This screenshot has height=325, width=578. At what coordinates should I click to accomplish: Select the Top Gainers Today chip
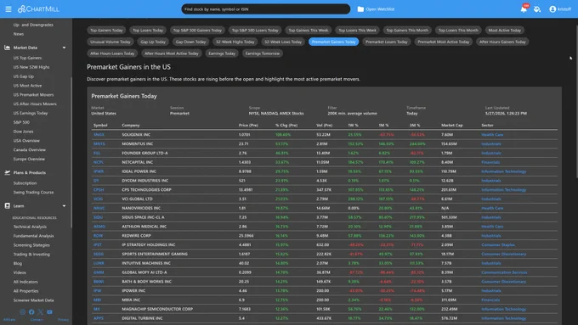pos(106,31)
